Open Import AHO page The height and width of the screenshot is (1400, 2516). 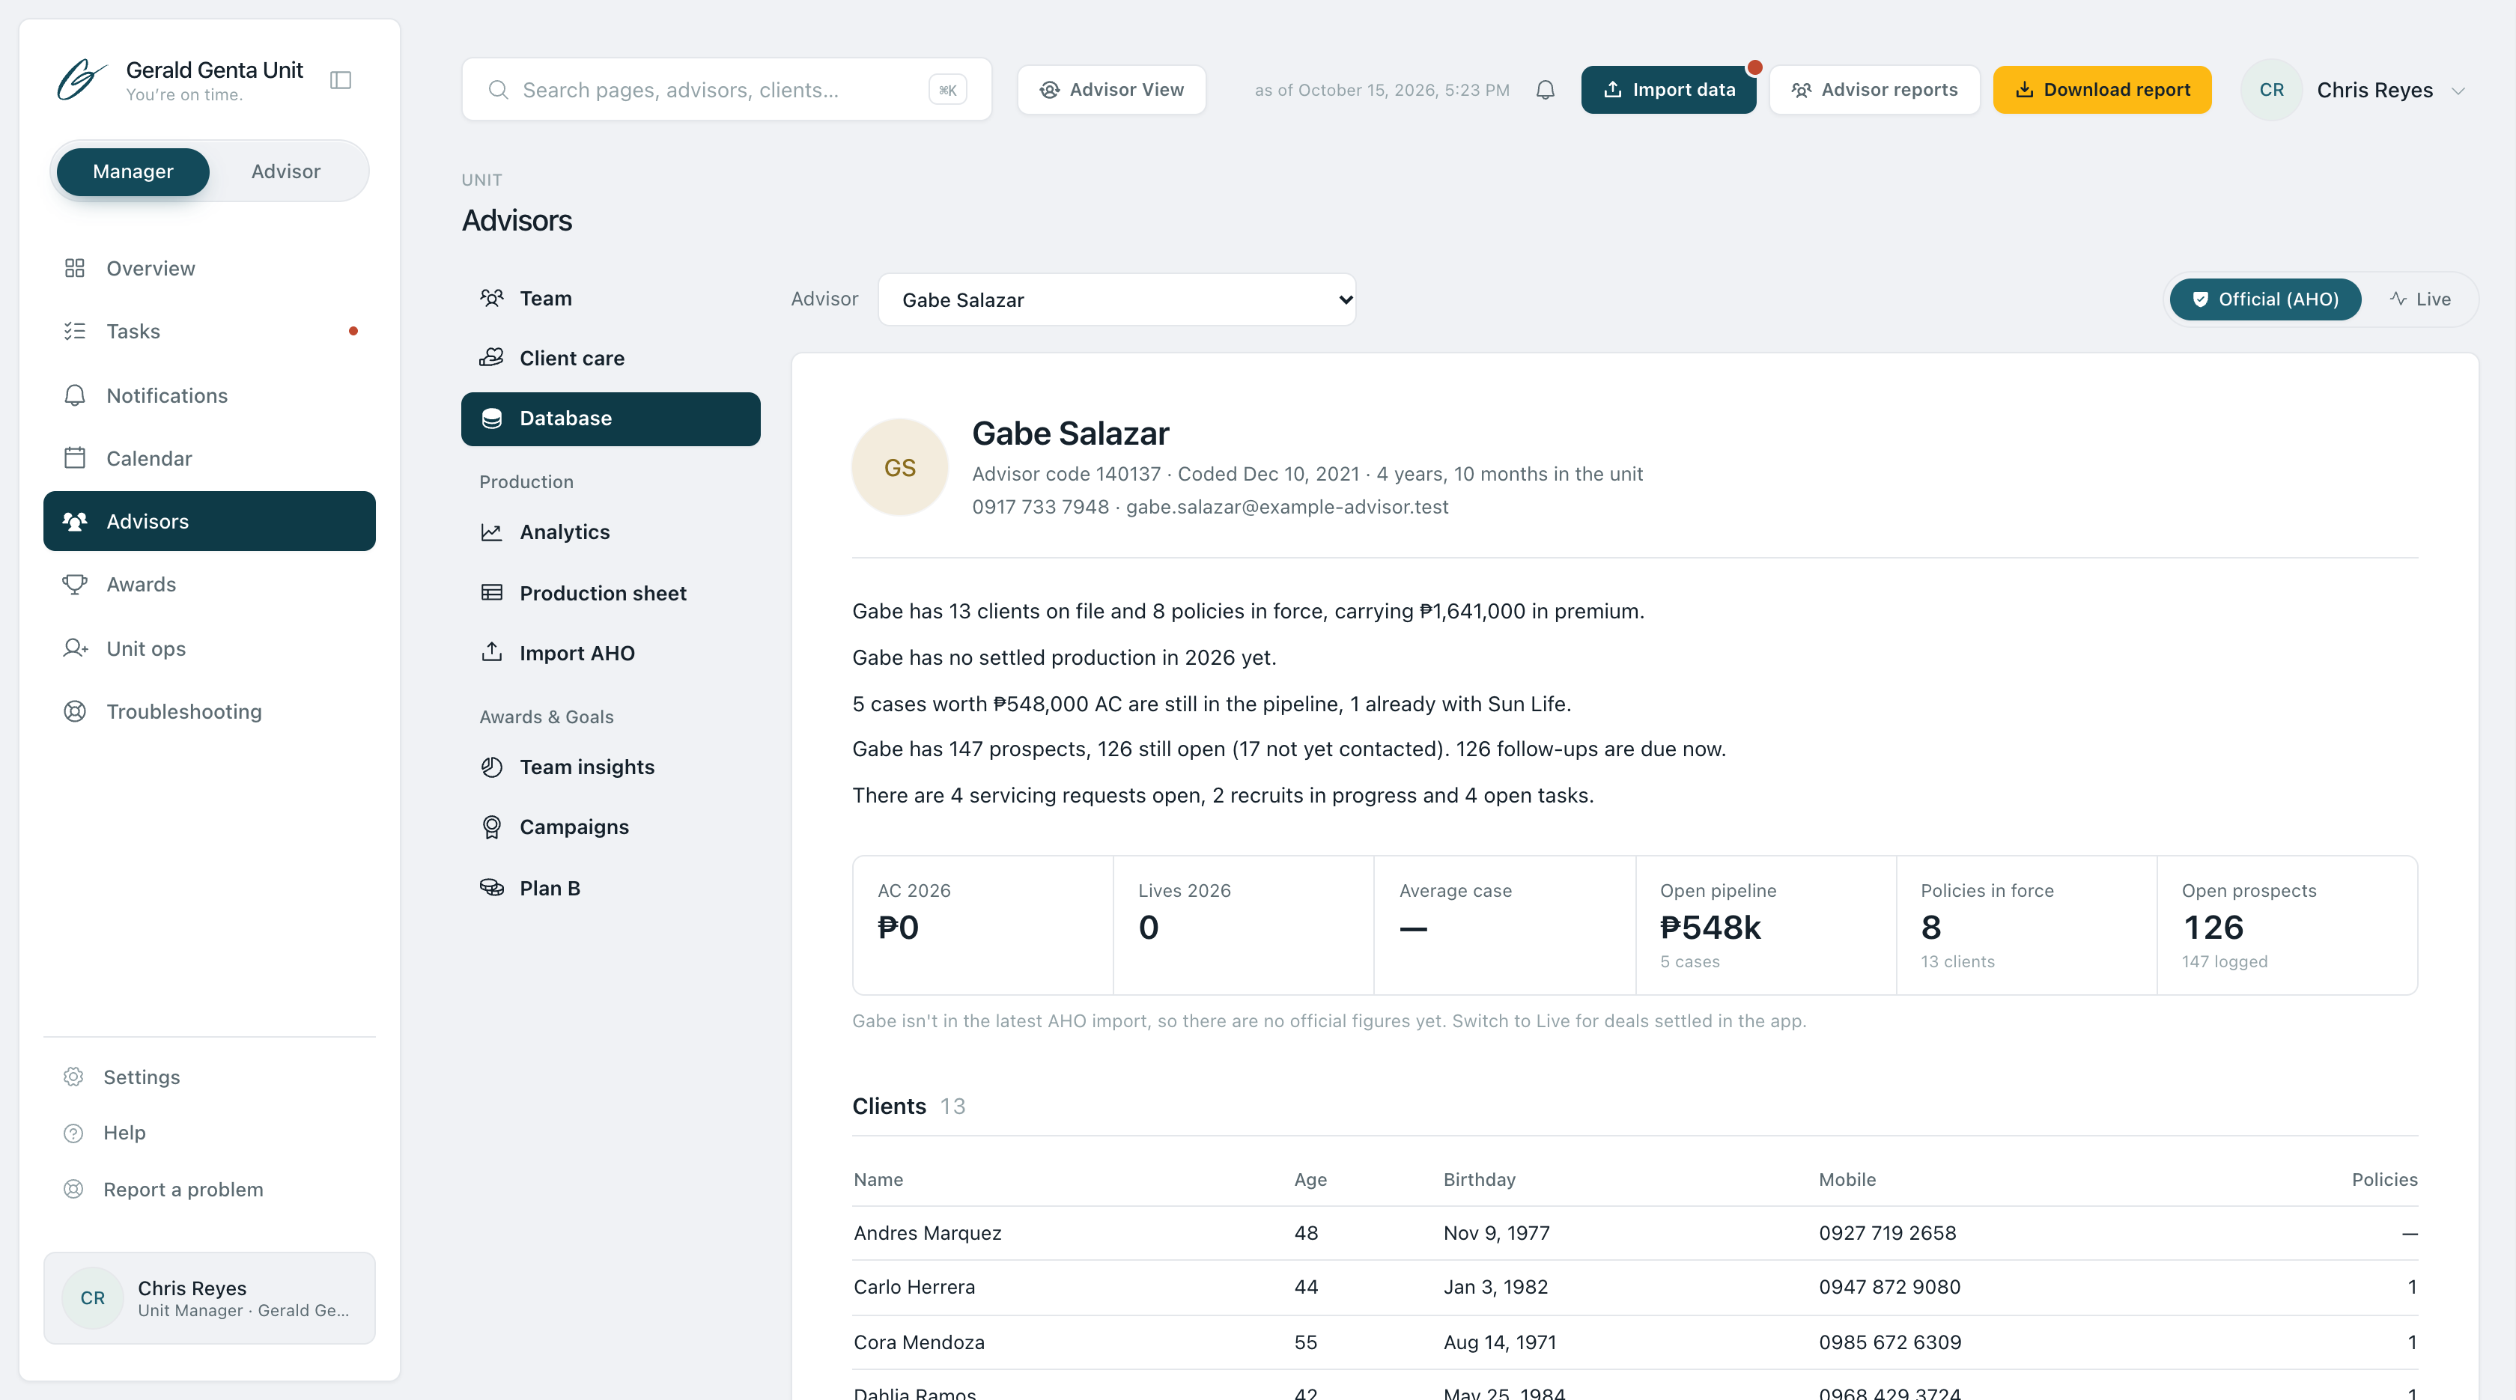coord(610,653)
